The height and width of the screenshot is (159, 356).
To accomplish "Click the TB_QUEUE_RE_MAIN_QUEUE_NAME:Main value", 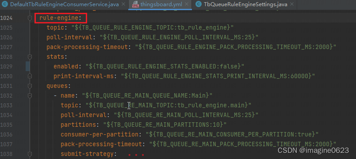I will 147,95.
